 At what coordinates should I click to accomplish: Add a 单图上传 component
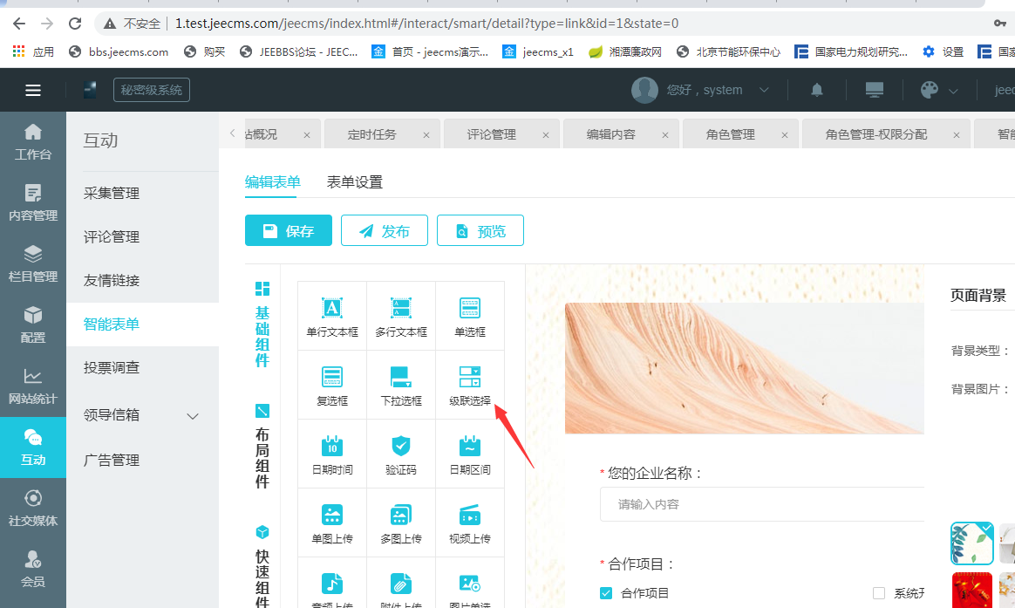[332, 523]
